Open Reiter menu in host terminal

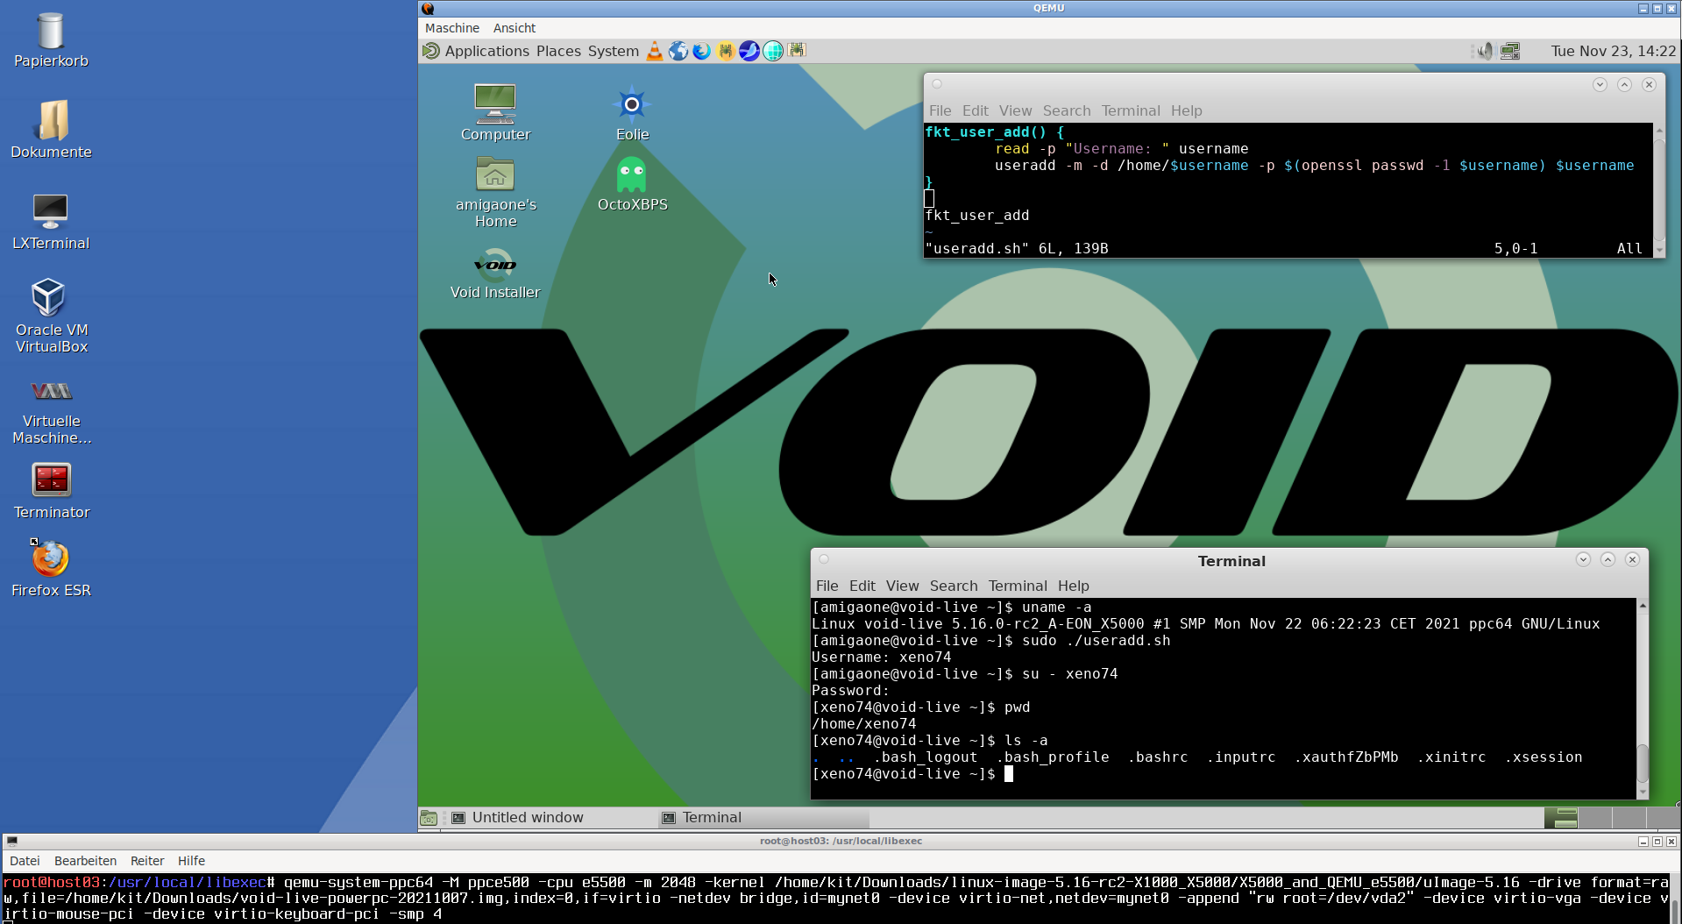tap(147, 861)
